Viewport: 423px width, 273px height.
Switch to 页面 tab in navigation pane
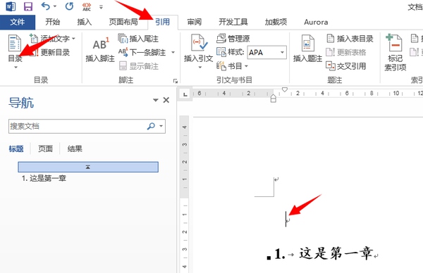(x=45, y=148)
